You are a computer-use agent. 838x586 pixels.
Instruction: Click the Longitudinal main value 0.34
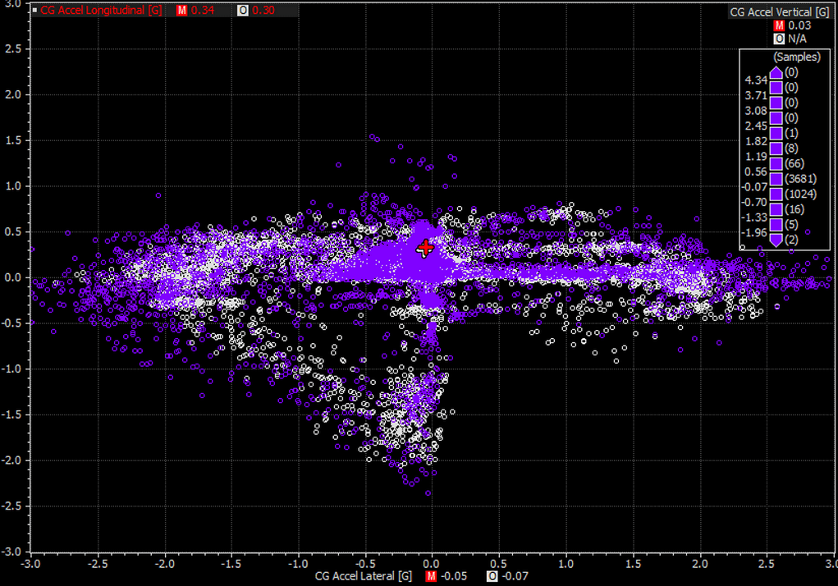pos(203,10)
